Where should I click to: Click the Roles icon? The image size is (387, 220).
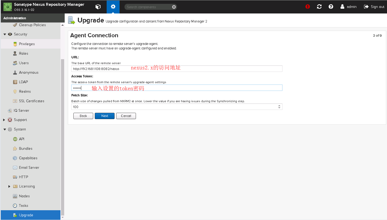tap(15, 53)
